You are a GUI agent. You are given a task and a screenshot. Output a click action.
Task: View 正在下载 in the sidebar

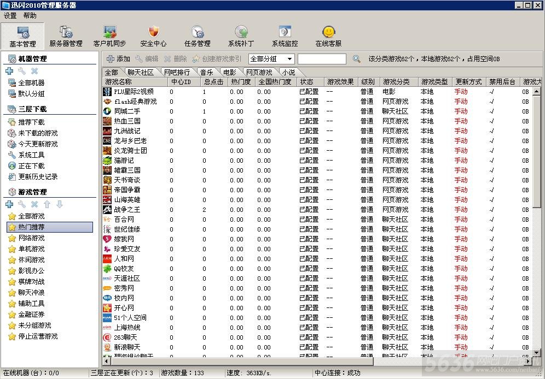point(26,166)
